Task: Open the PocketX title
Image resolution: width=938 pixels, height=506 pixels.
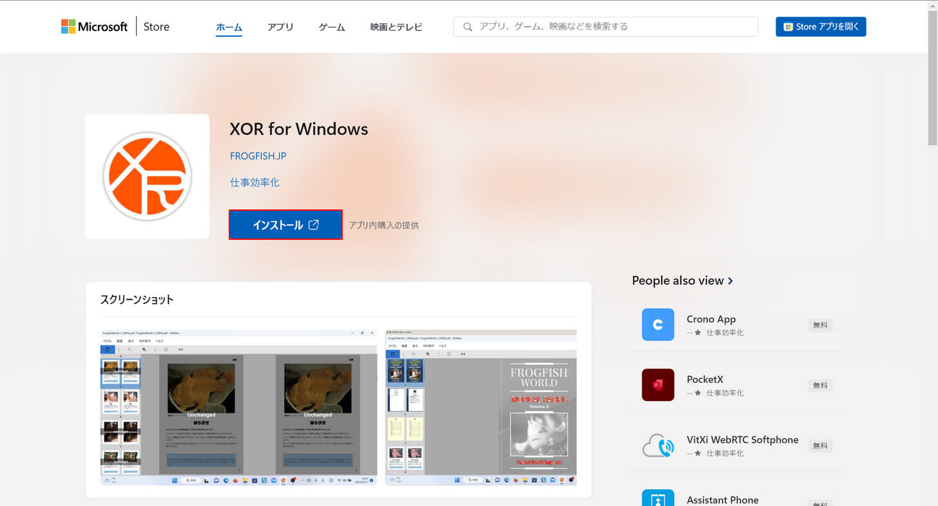Action: point(705,379)
